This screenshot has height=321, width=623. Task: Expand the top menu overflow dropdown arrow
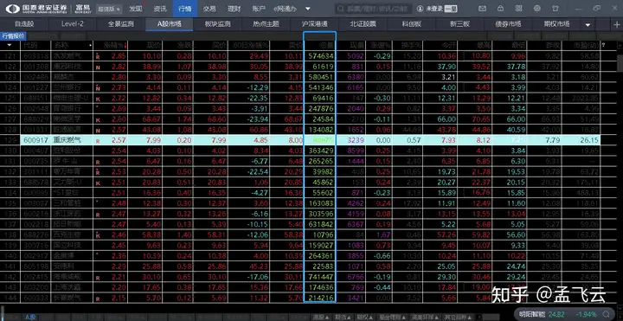point(307,9)
